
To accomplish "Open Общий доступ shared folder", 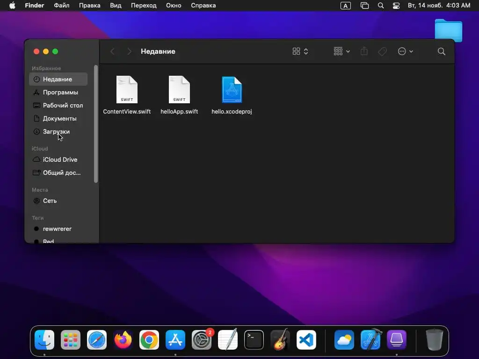I will 58,172.
